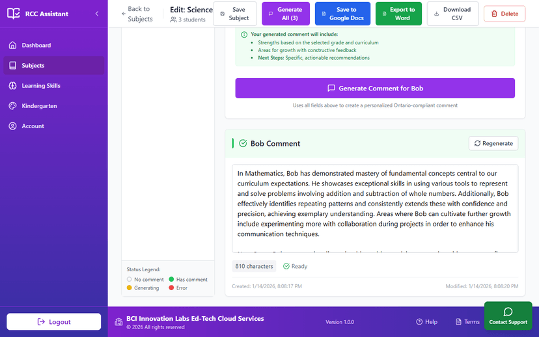
Task: Click the trash icon in Delete
Action: pyautogui.click(x=494, y=14)
